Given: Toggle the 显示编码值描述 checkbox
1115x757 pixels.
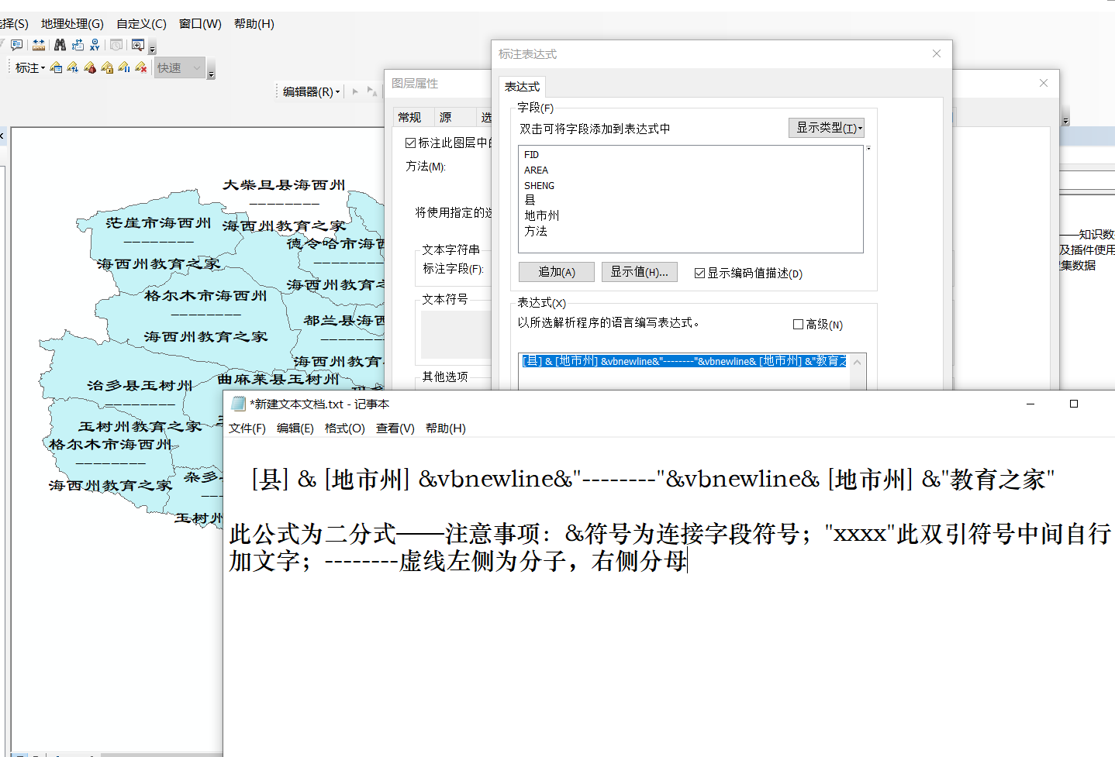Looking at the screenshot, I should coord(700,273).
